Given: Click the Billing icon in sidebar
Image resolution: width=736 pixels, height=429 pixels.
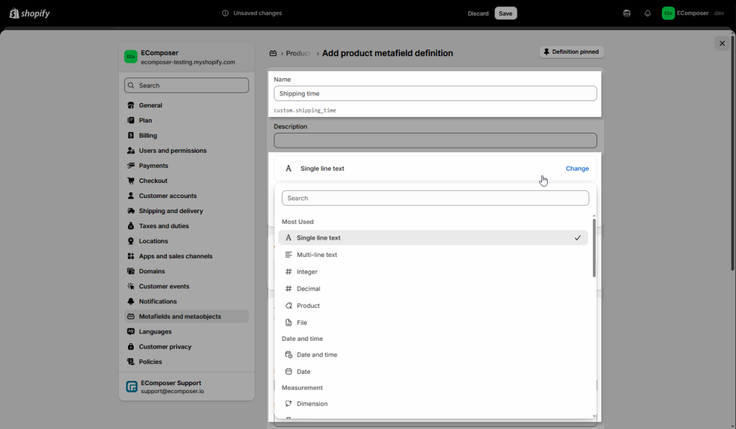Looking at the screenshot, I should [x=131, y=136].
